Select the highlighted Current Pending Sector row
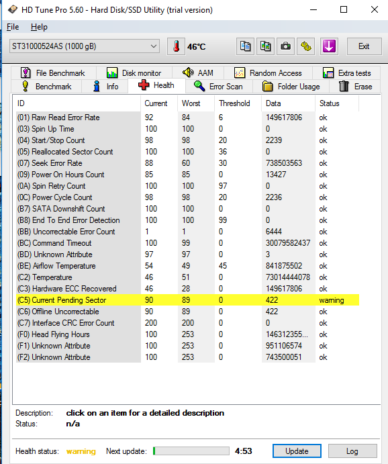This screenshot has height=464, width=388. coord(187,300)
